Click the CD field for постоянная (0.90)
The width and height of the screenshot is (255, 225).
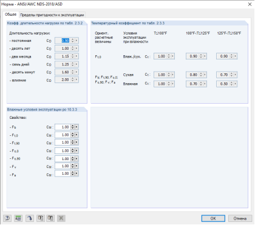[x=63, y=41]
